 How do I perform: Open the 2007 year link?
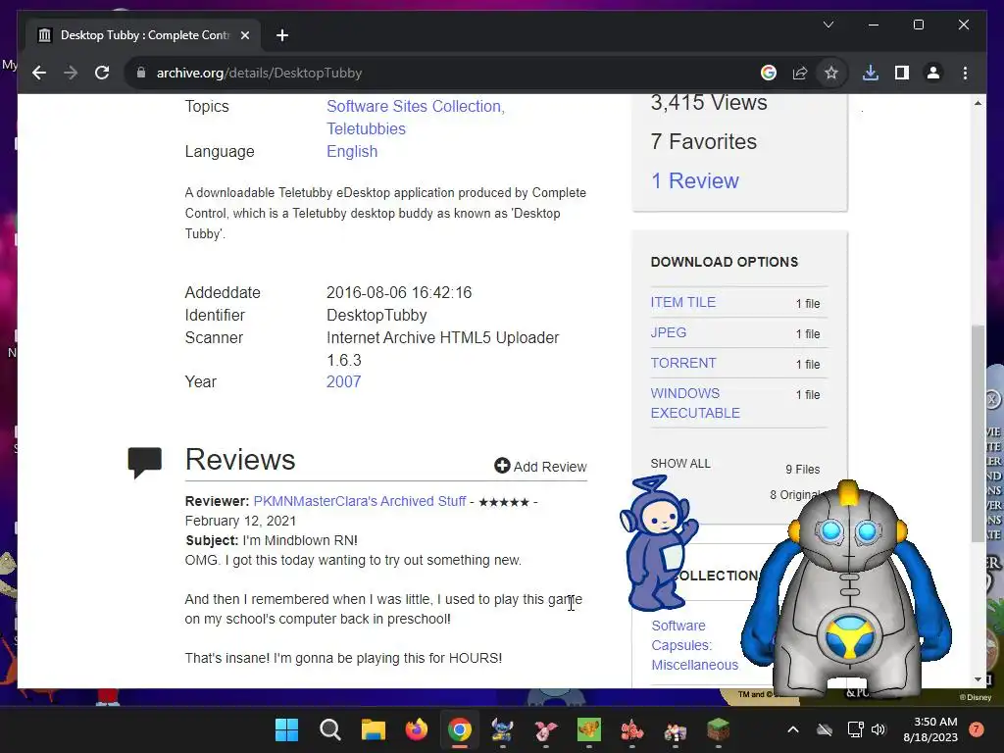click(x=343, y=381)
